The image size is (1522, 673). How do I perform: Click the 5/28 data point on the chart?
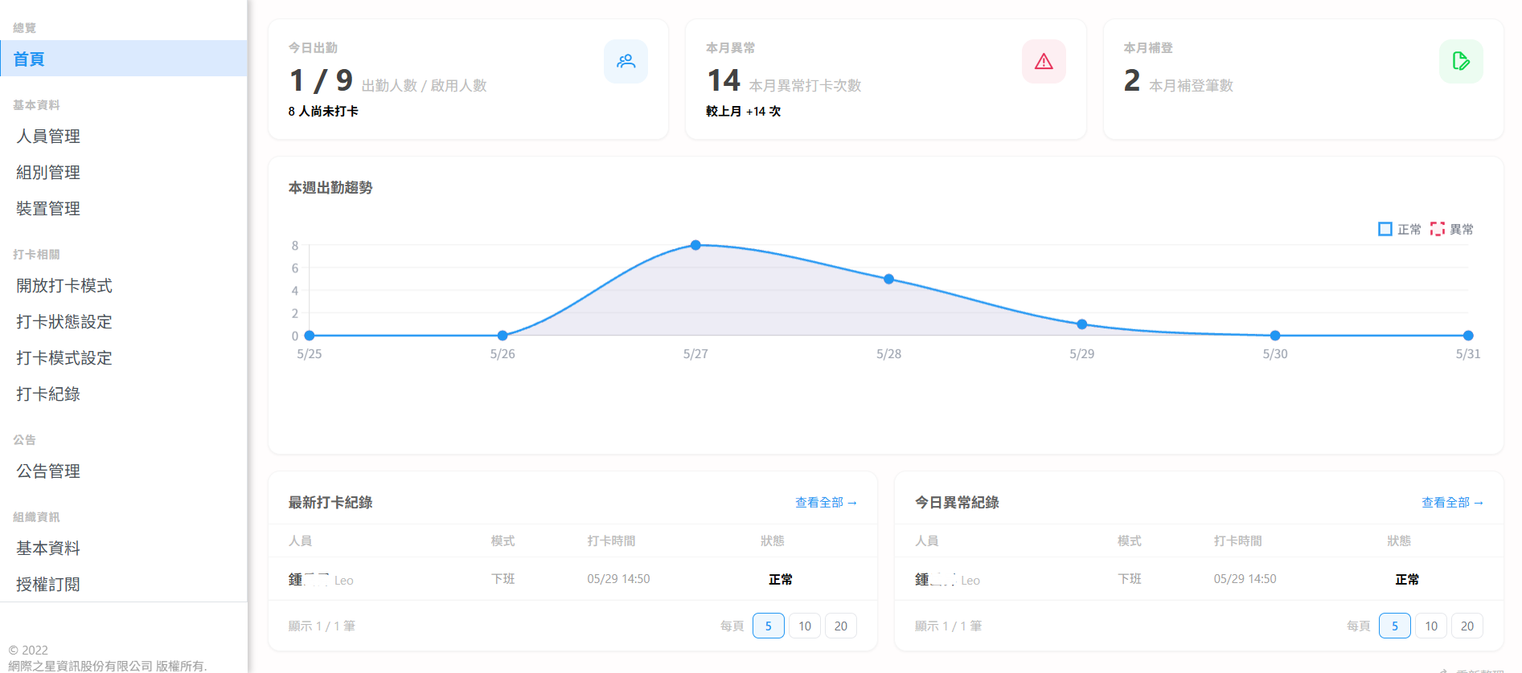(x=888, y=279)
